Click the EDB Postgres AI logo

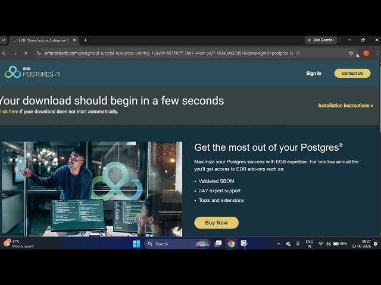pyautogui.click(x=32, y=72)
